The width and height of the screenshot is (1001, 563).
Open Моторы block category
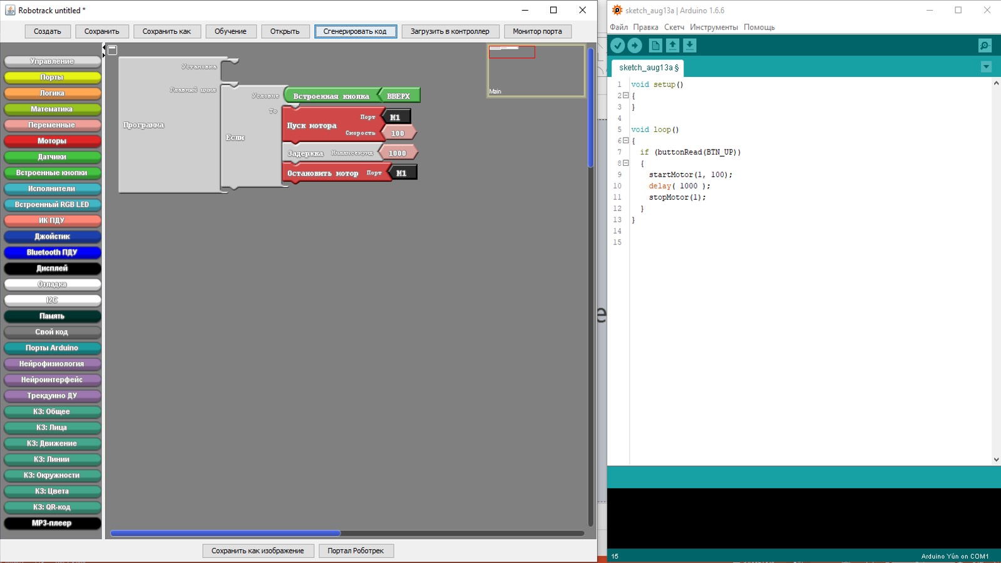point(53,141)
